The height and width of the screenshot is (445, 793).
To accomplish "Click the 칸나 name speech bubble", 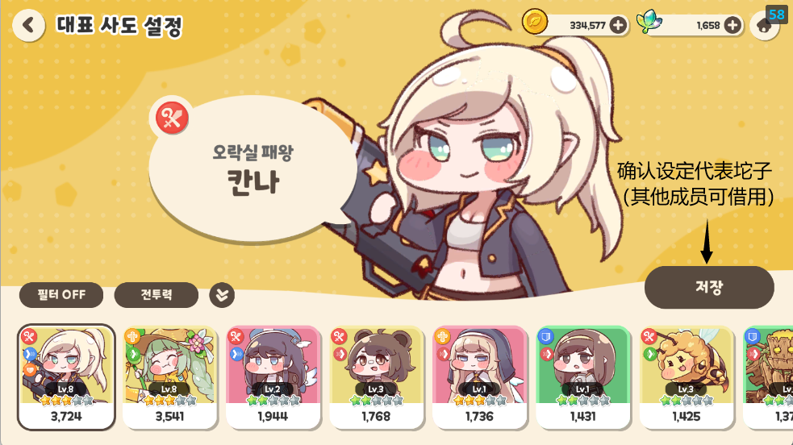I will click(253, 168).
